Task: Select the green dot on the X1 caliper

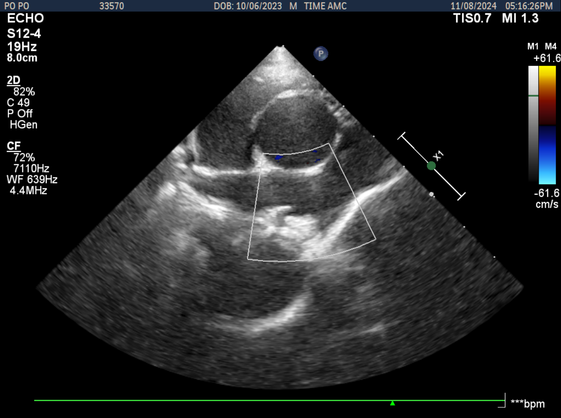Action: click(431, 166)
